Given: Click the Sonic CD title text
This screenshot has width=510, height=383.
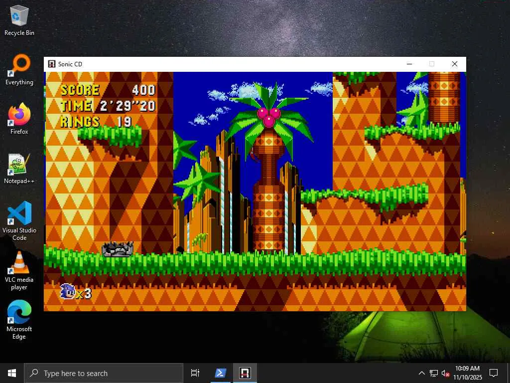Looking at the screenshot, I should point(70,64).
